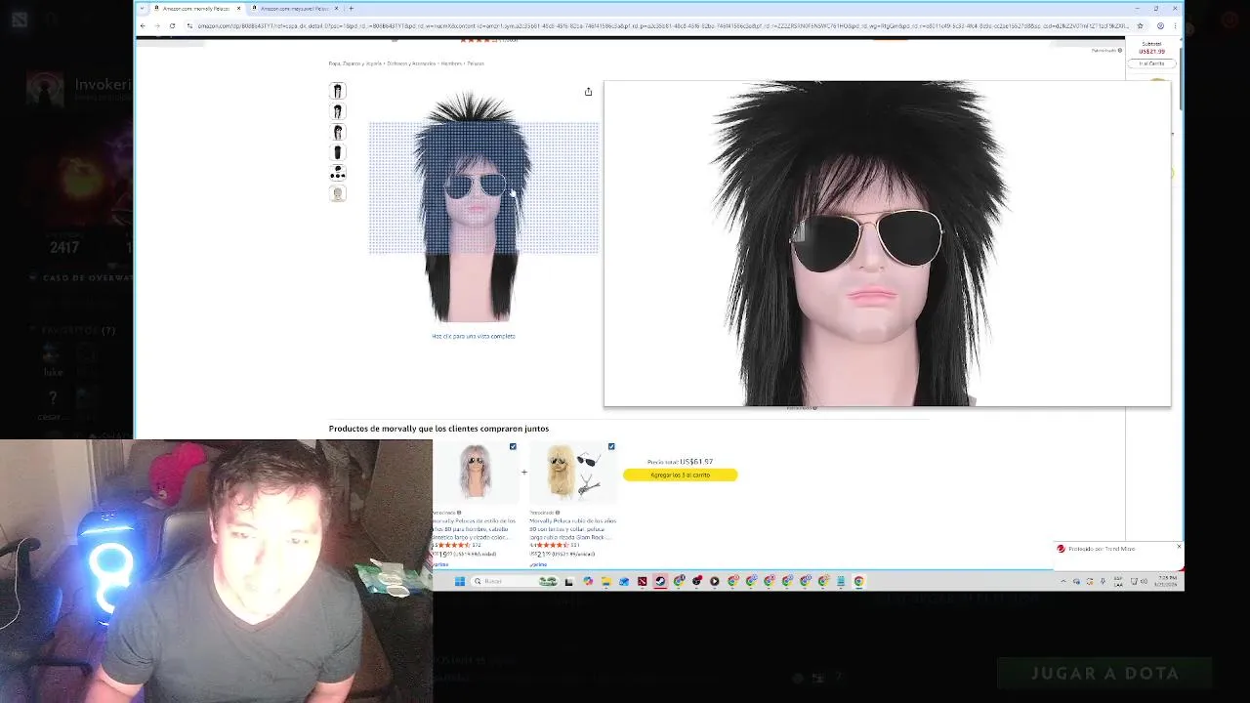This screenshot has height=703, width=1250.
Task: Select the sixth thumbnail with the light mannequin
Action: click(x=338, y=193)
